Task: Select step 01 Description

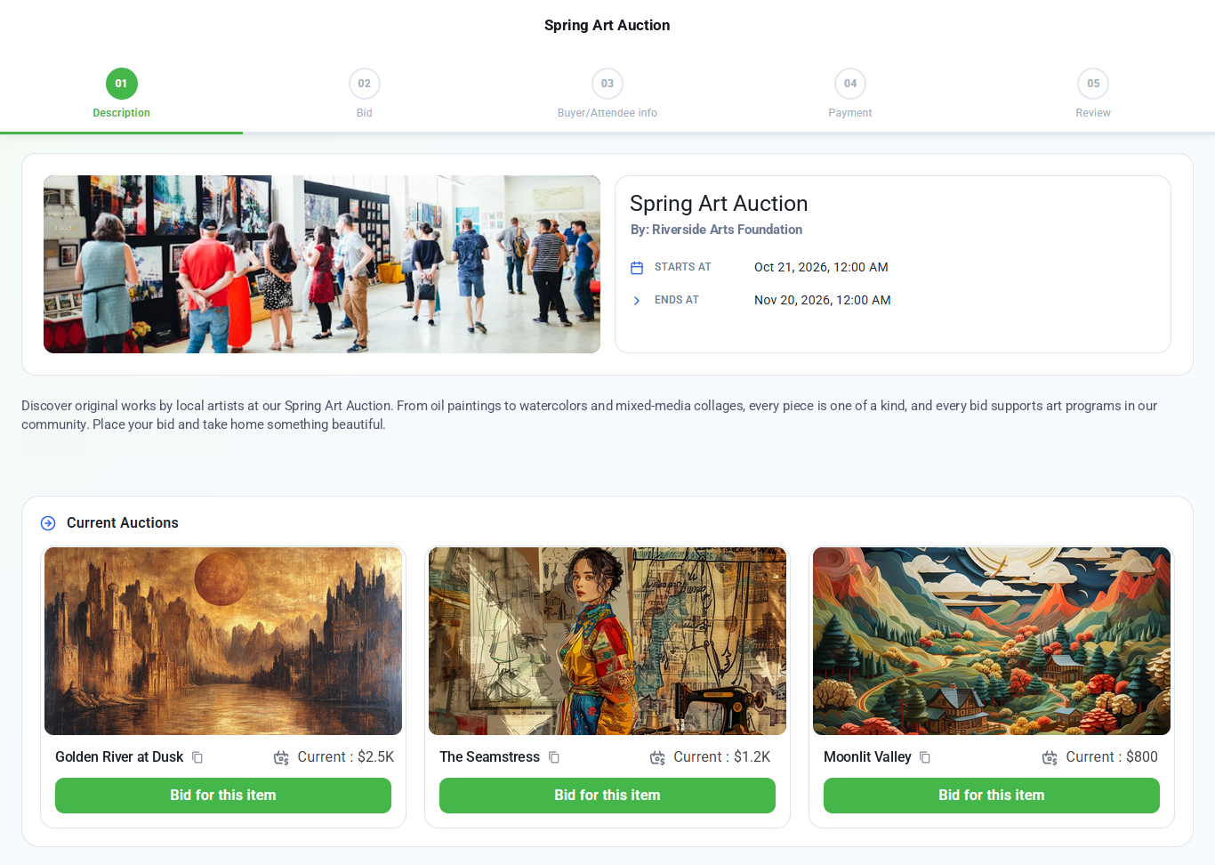Action: pyautogui.click(x=121, y=93)
